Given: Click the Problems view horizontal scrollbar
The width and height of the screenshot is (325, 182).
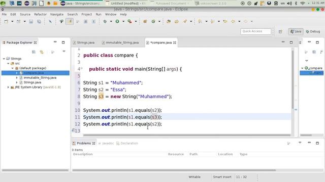Looking at the screenshot, I should [x=174, y=170].
